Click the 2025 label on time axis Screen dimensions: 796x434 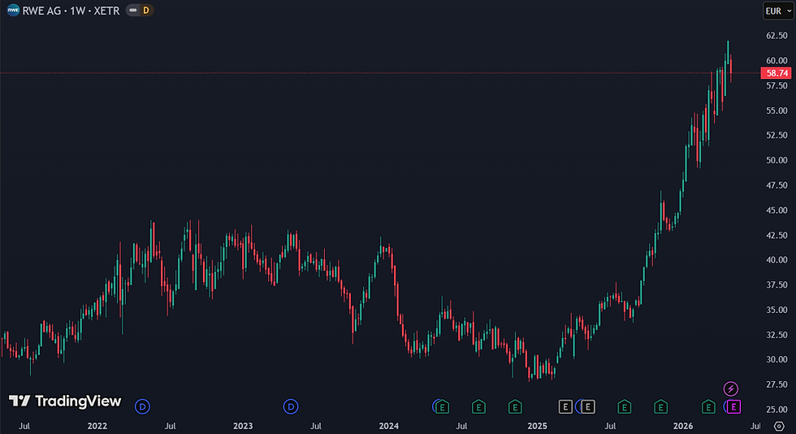tap(537, 426)
